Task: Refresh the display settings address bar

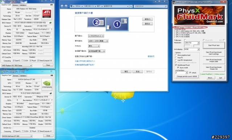Action: point(131,7)
